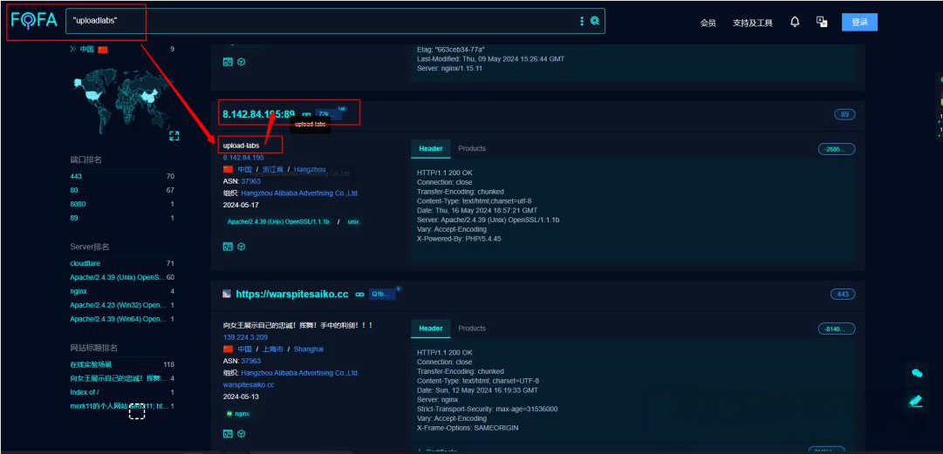Open the 会员 menu item
Image resolution: width=943 pixels, height=454 pixels.
(707, 23)
